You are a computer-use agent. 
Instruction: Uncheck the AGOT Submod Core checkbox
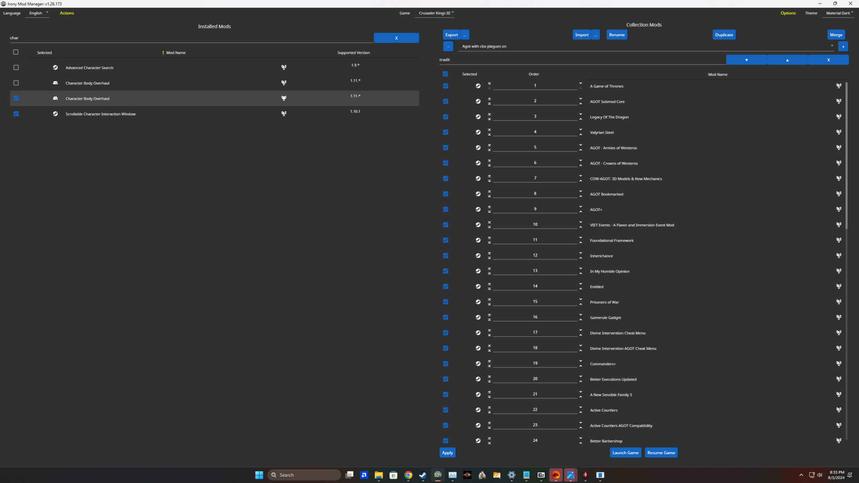[x=446, y=101]
